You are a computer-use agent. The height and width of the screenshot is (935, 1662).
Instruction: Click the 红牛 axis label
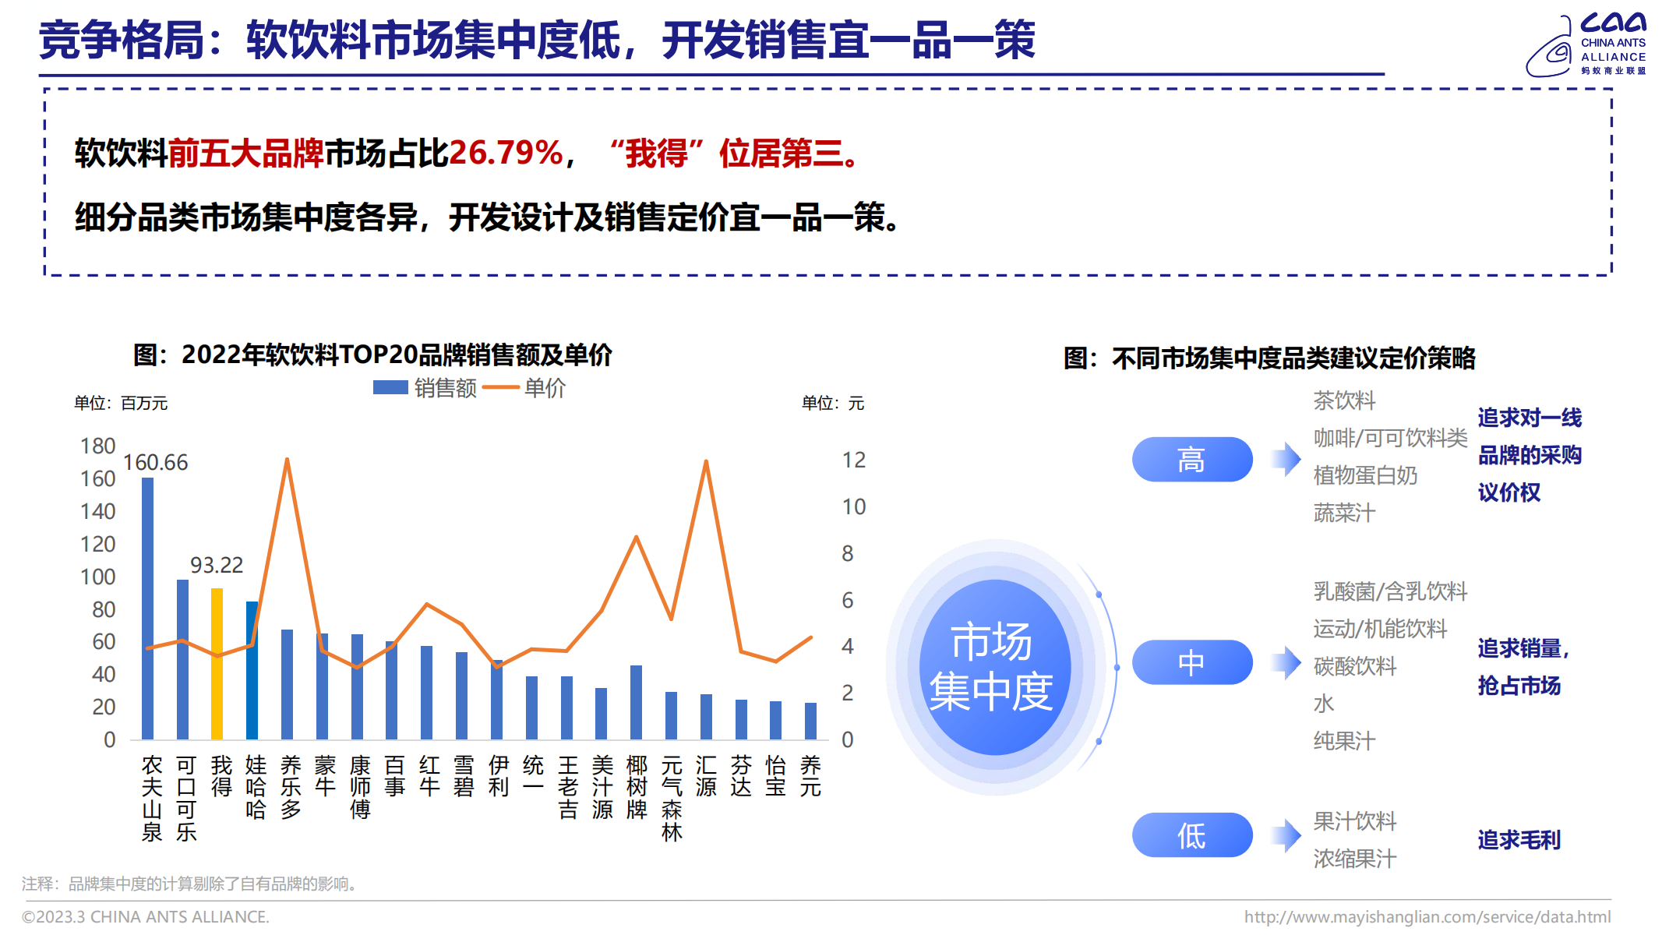tap(429, 776)
